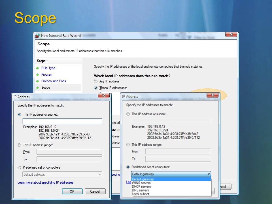Click the green bullet next to Scope
Viewport: 272px width, 204px height.
point(37,88)
